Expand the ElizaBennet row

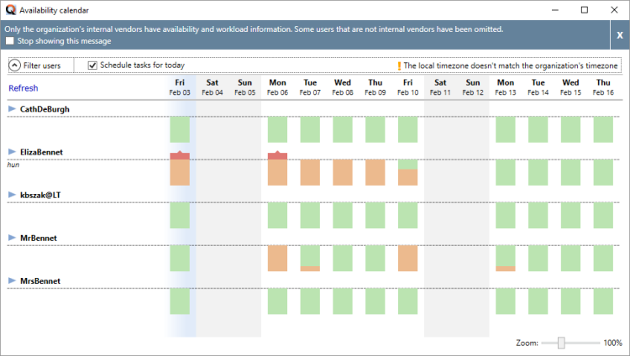[x=12, y=152]
